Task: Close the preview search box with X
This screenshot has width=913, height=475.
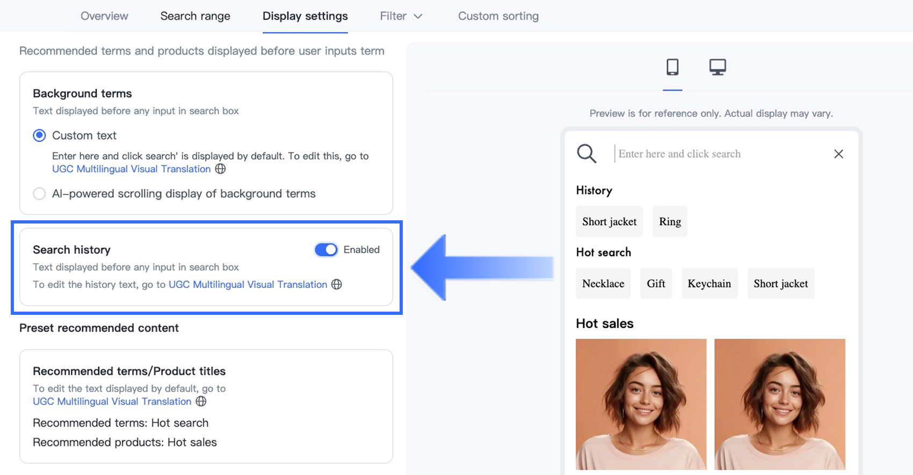Action: [838, 154]
